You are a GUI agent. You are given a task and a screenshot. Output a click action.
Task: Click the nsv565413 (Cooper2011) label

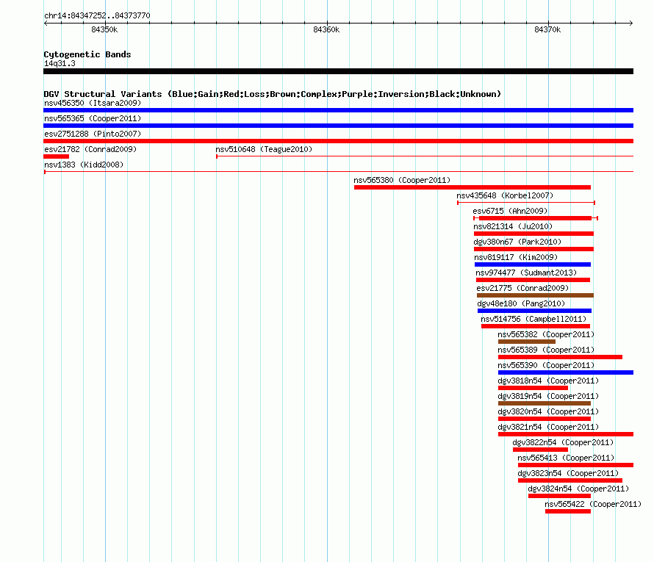[566, 458]
